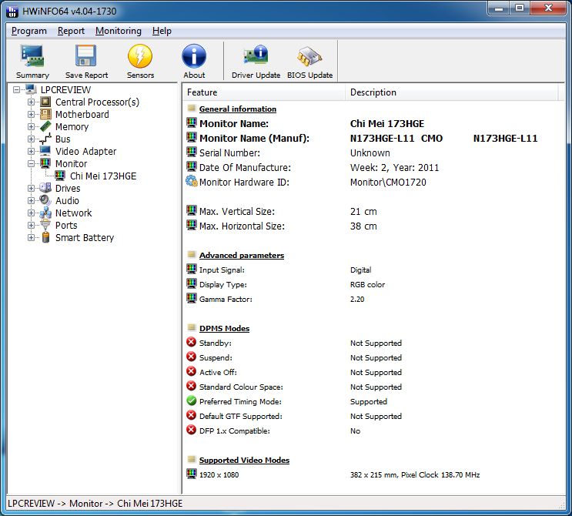Click the Memory module icon

45,126
